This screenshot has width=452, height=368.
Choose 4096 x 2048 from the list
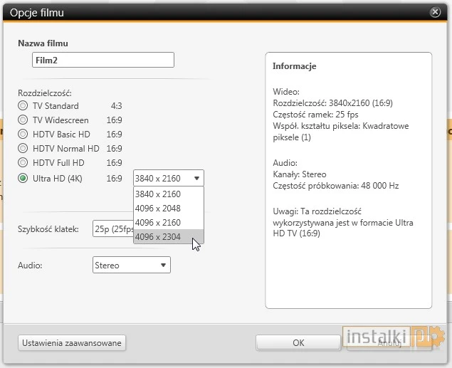click(x=158, y=209)
